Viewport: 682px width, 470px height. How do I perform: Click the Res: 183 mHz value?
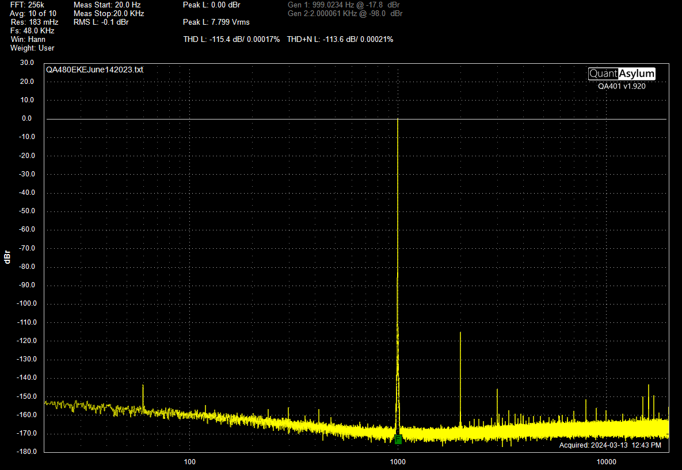(35, 22)
